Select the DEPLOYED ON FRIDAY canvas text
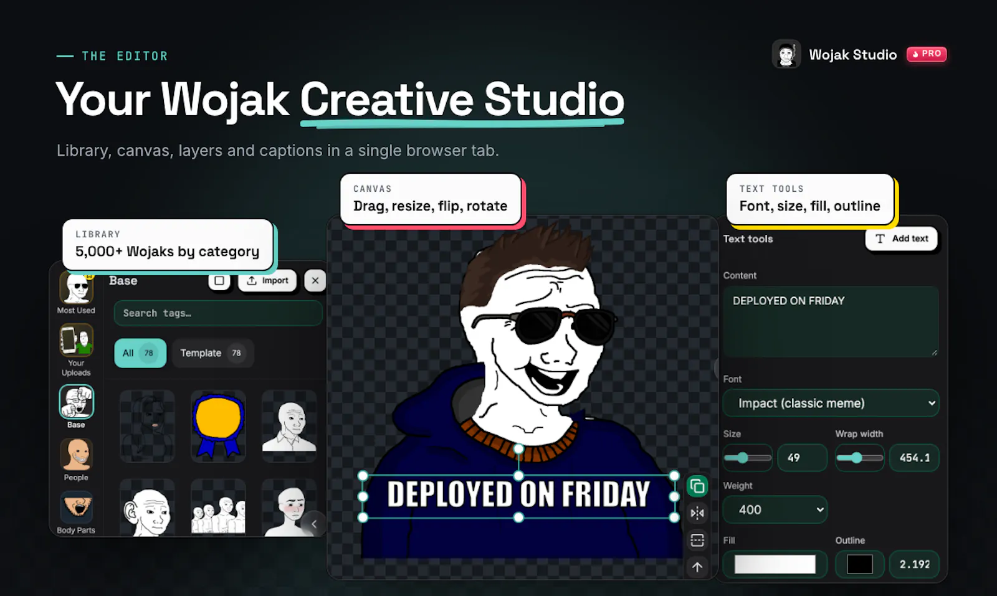Viewport: 997px width, 596px height. point(518,495)
